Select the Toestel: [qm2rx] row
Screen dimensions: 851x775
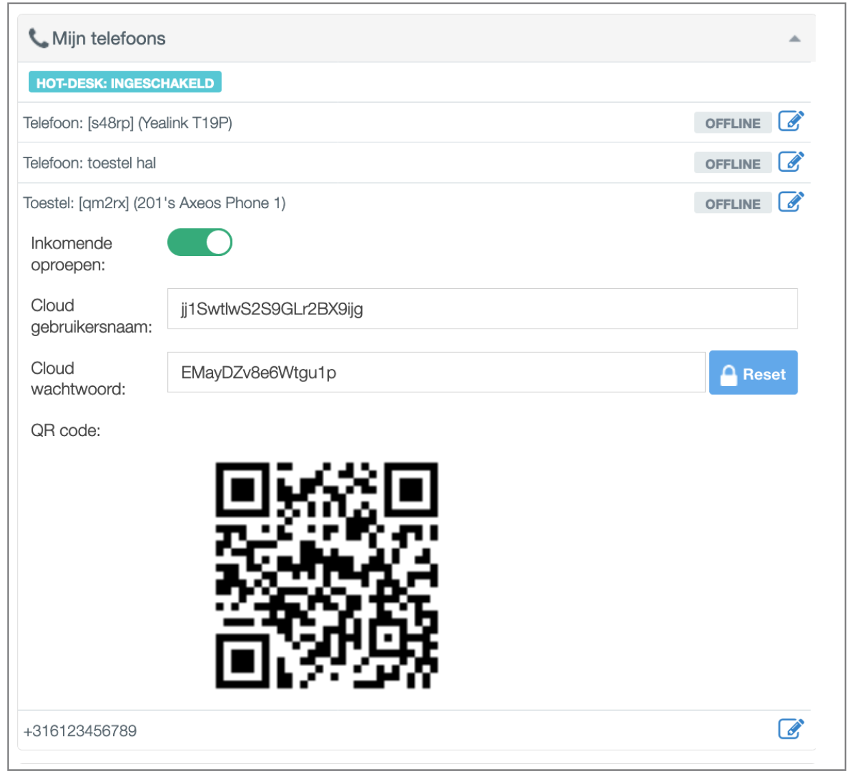click(x=154, y=203)
